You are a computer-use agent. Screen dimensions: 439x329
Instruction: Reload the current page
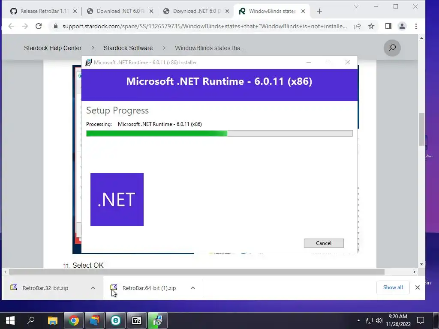(x=39, y=26)
